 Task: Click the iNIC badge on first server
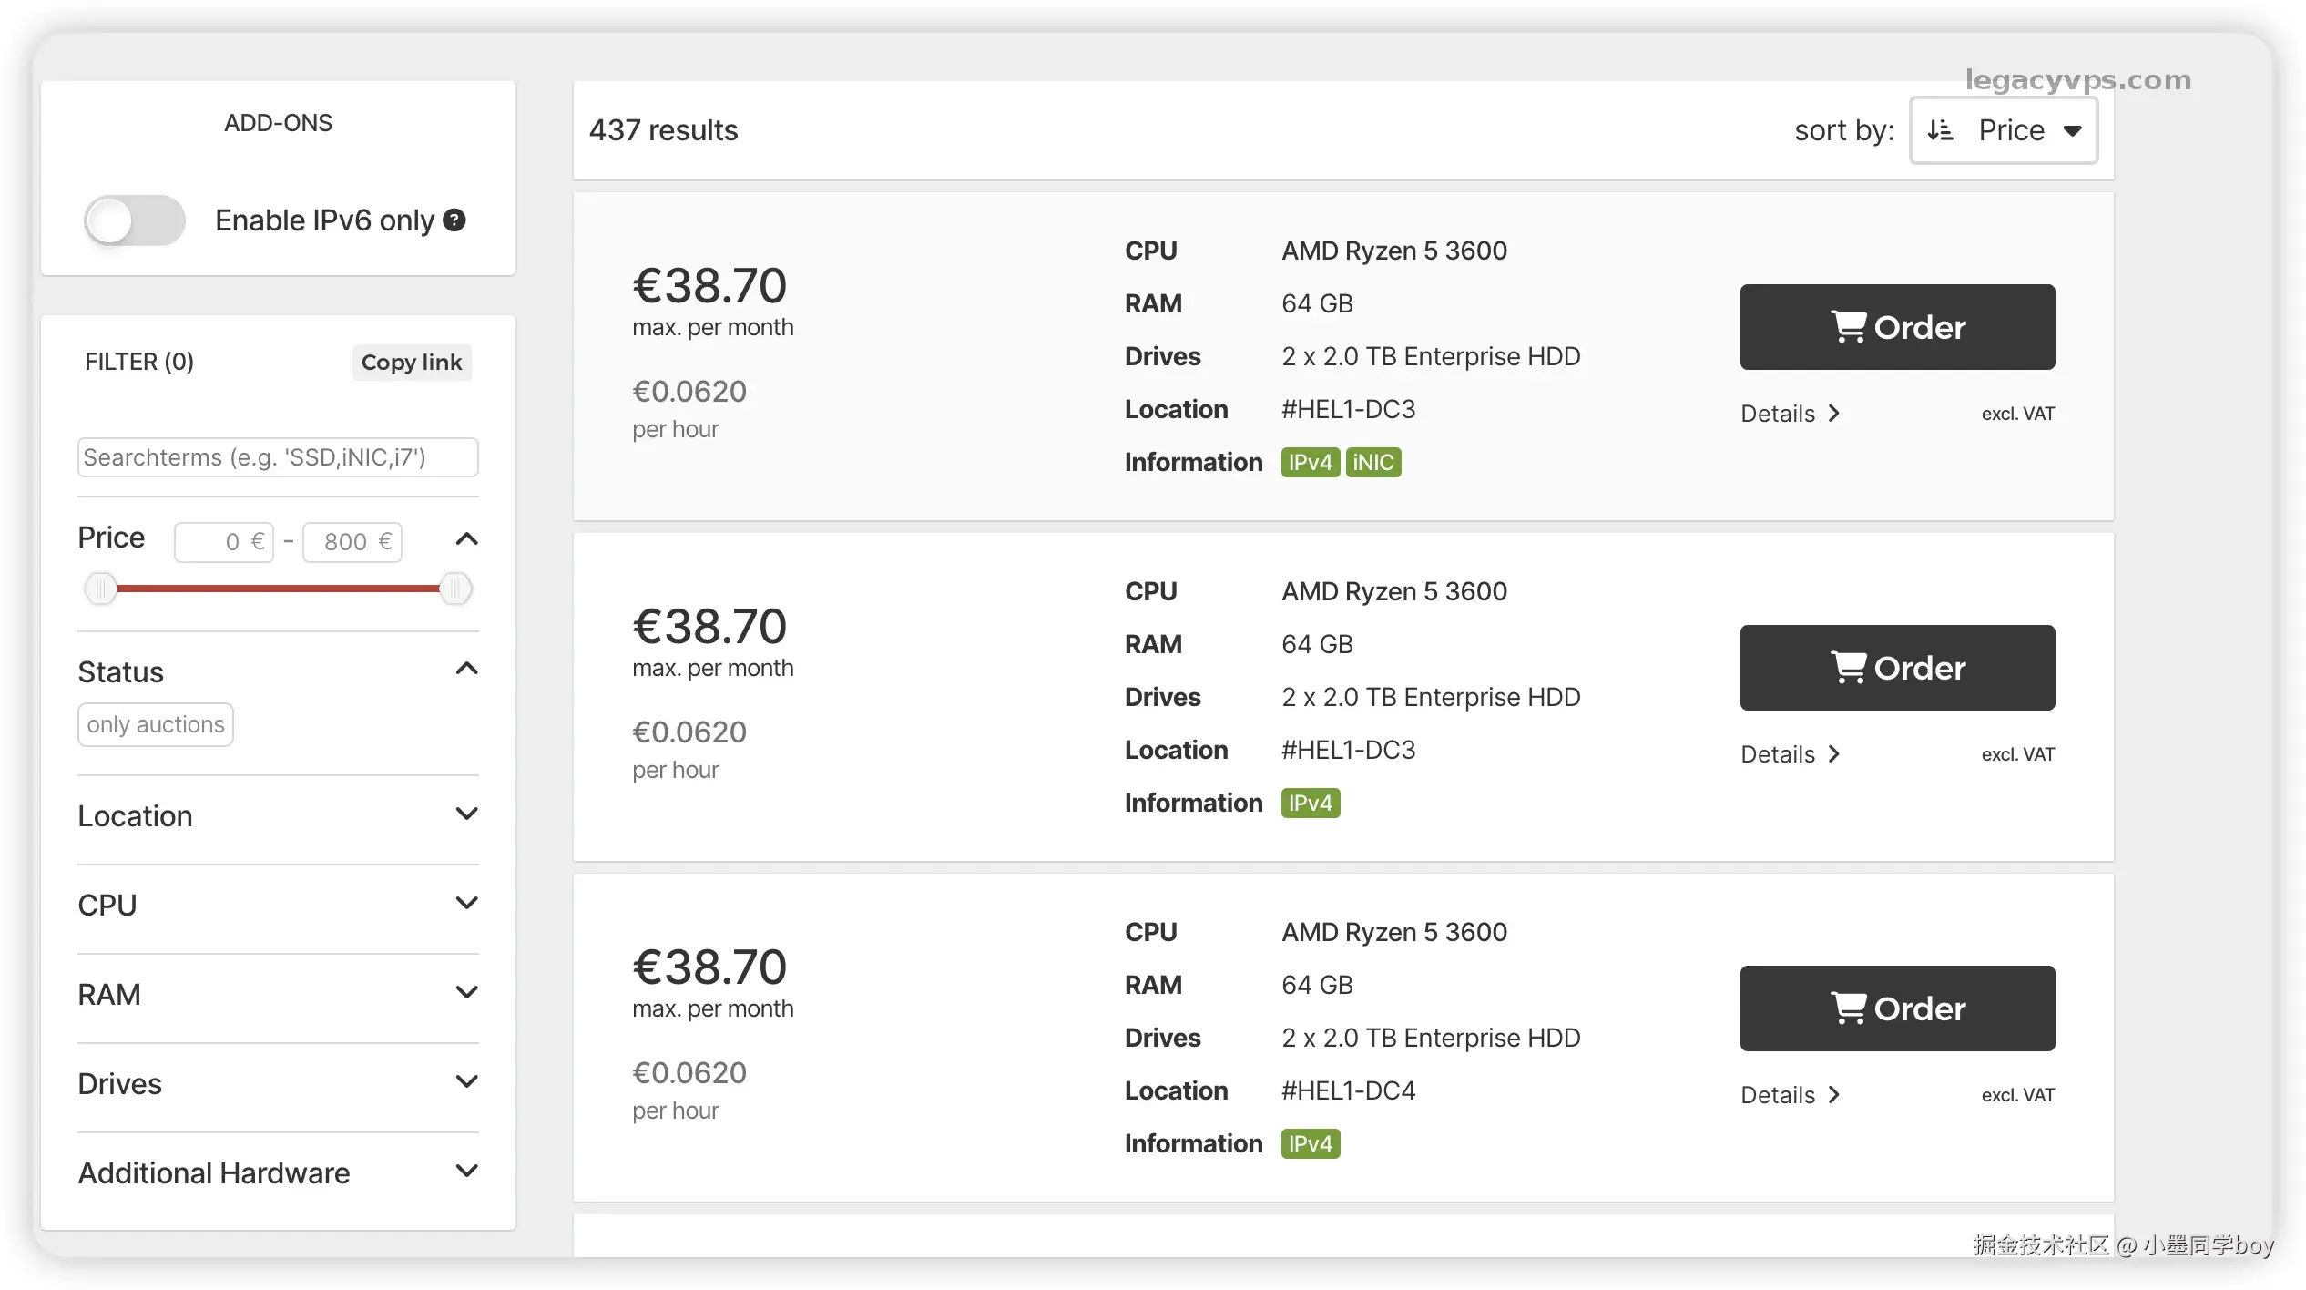1372,463
